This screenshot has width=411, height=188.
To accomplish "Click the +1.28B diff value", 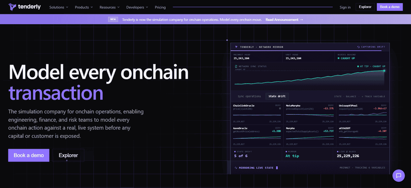I will [277, 131].
